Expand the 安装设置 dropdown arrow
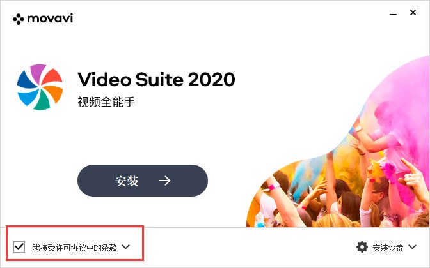 pos(412,247)
